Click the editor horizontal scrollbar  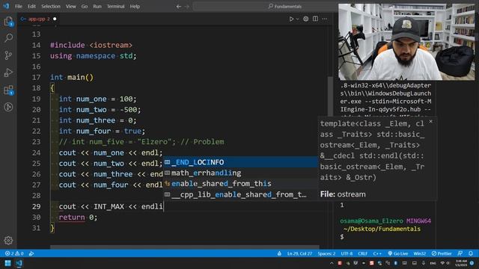[185, 247]
